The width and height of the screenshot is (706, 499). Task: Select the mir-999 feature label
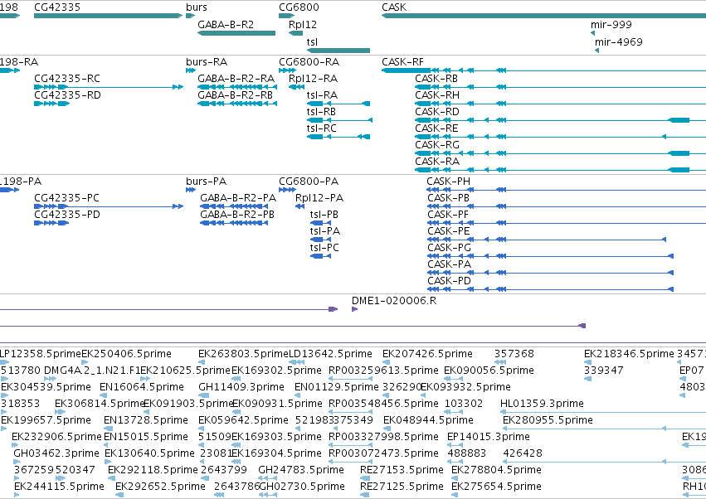tap(611, 25)
